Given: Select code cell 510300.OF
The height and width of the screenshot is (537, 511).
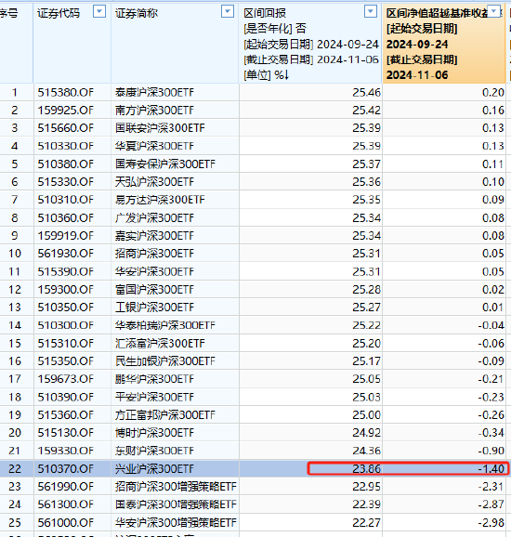Looking at the screenshot, I should pyautogui.click(x=65, y=325).
